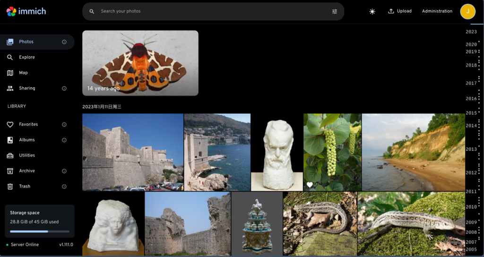The height and width of the screenshot is (257, 484).
Task: Jump to 2019 on timeline scrubber
Action: (471, 51)
